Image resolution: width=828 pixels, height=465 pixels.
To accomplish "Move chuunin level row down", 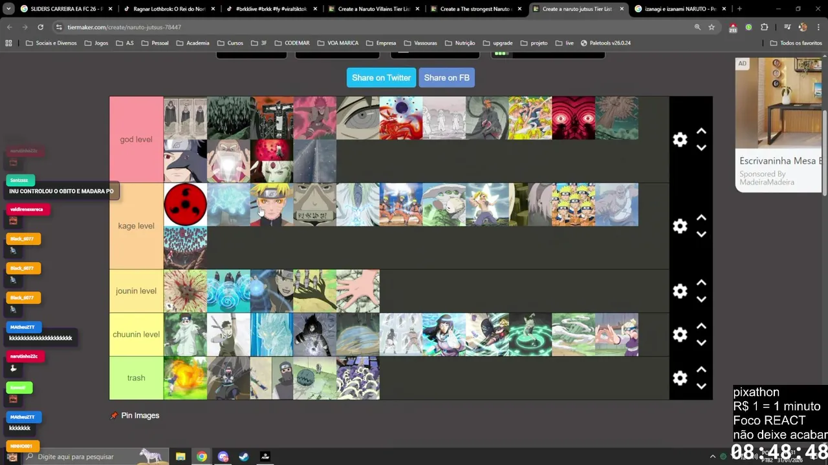I will click(x=701, y=343).
